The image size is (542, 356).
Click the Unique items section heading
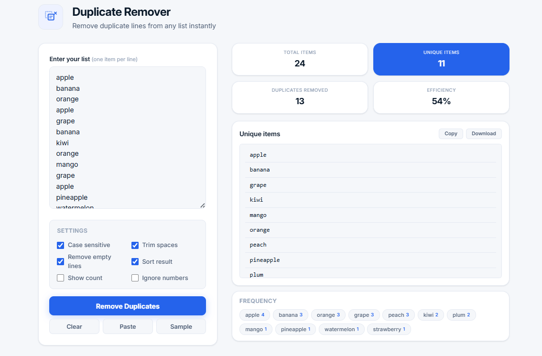tap(260, 134)
